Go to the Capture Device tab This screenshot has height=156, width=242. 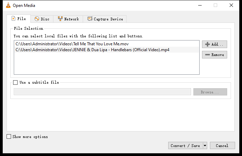coord(105,19)
